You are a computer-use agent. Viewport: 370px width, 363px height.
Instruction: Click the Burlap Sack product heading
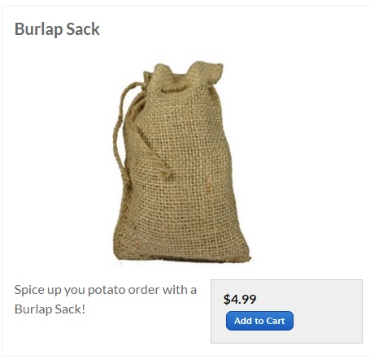click(57, 29)
